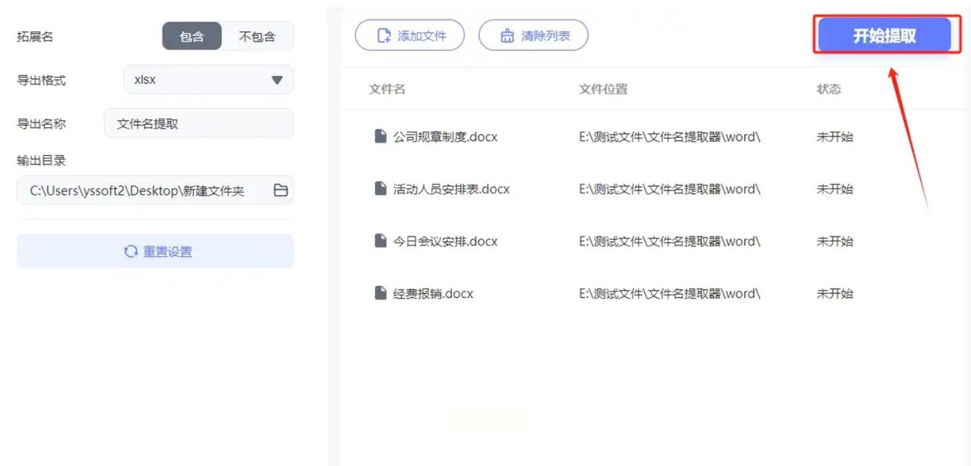Click the document icon beside 公司规章制度.docx
The height and width of the screenshot is (466, 971).
click(x=381, y=137)
